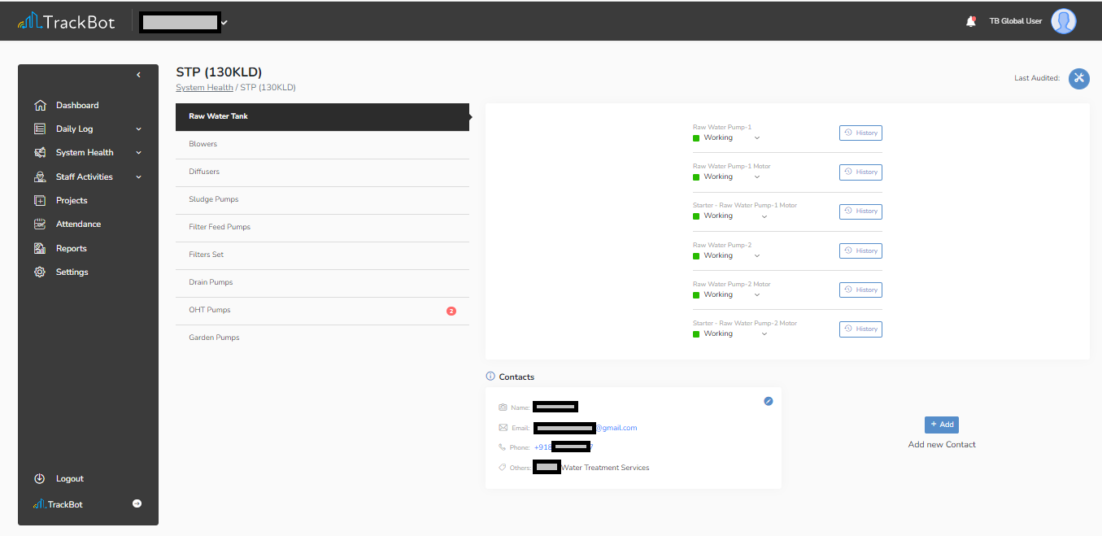Click the Add button to create a contact

click(941, 424)
